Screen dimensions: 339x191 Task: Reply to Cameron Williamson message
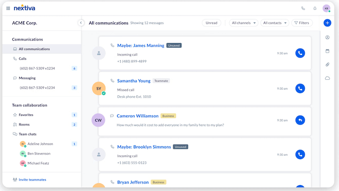coord(300,120)
